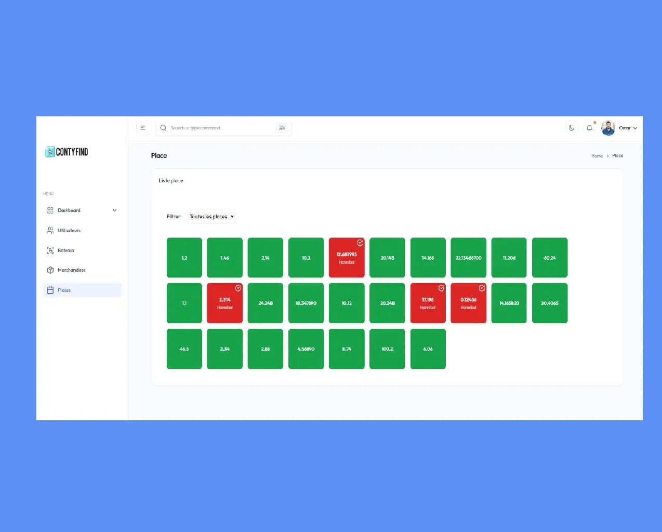
Task: Select the green place tile 100.2
Action: click(387, 349)
